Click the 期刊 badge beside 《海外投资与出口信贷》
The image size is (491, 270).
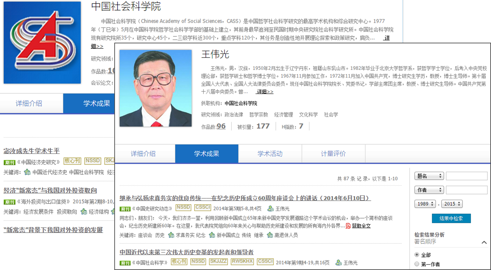10,202
